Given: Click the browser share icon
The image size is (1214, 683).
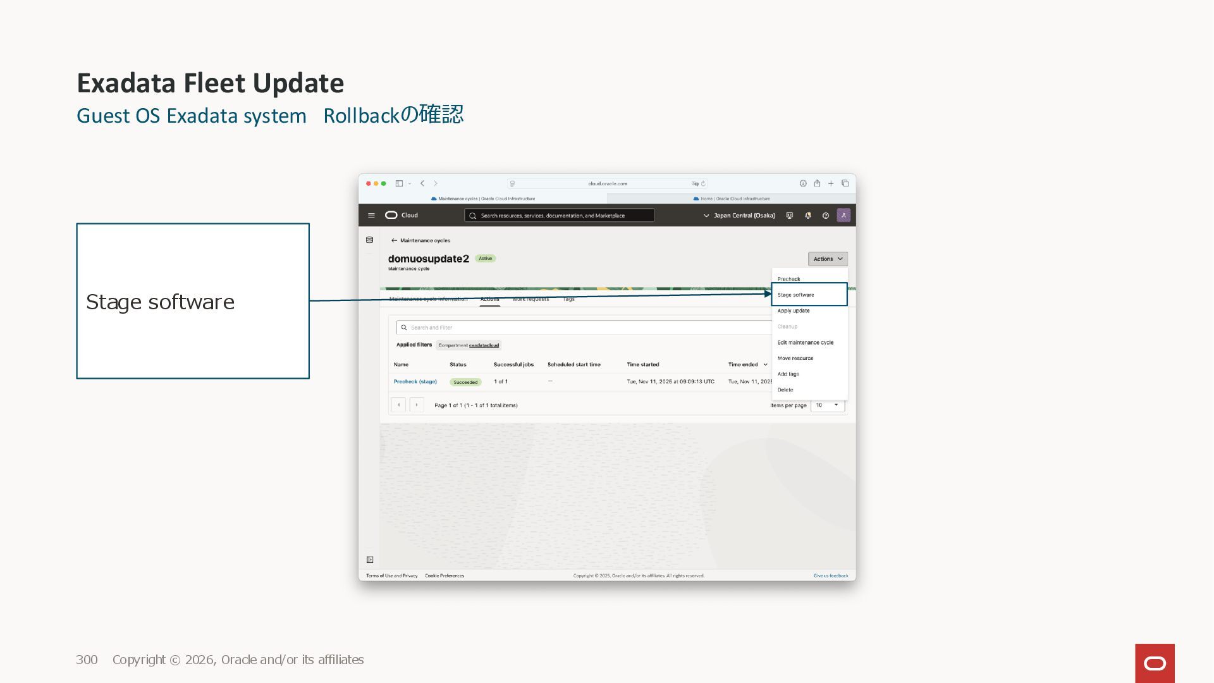Looking at the screenshot, I should pos(817,183).
